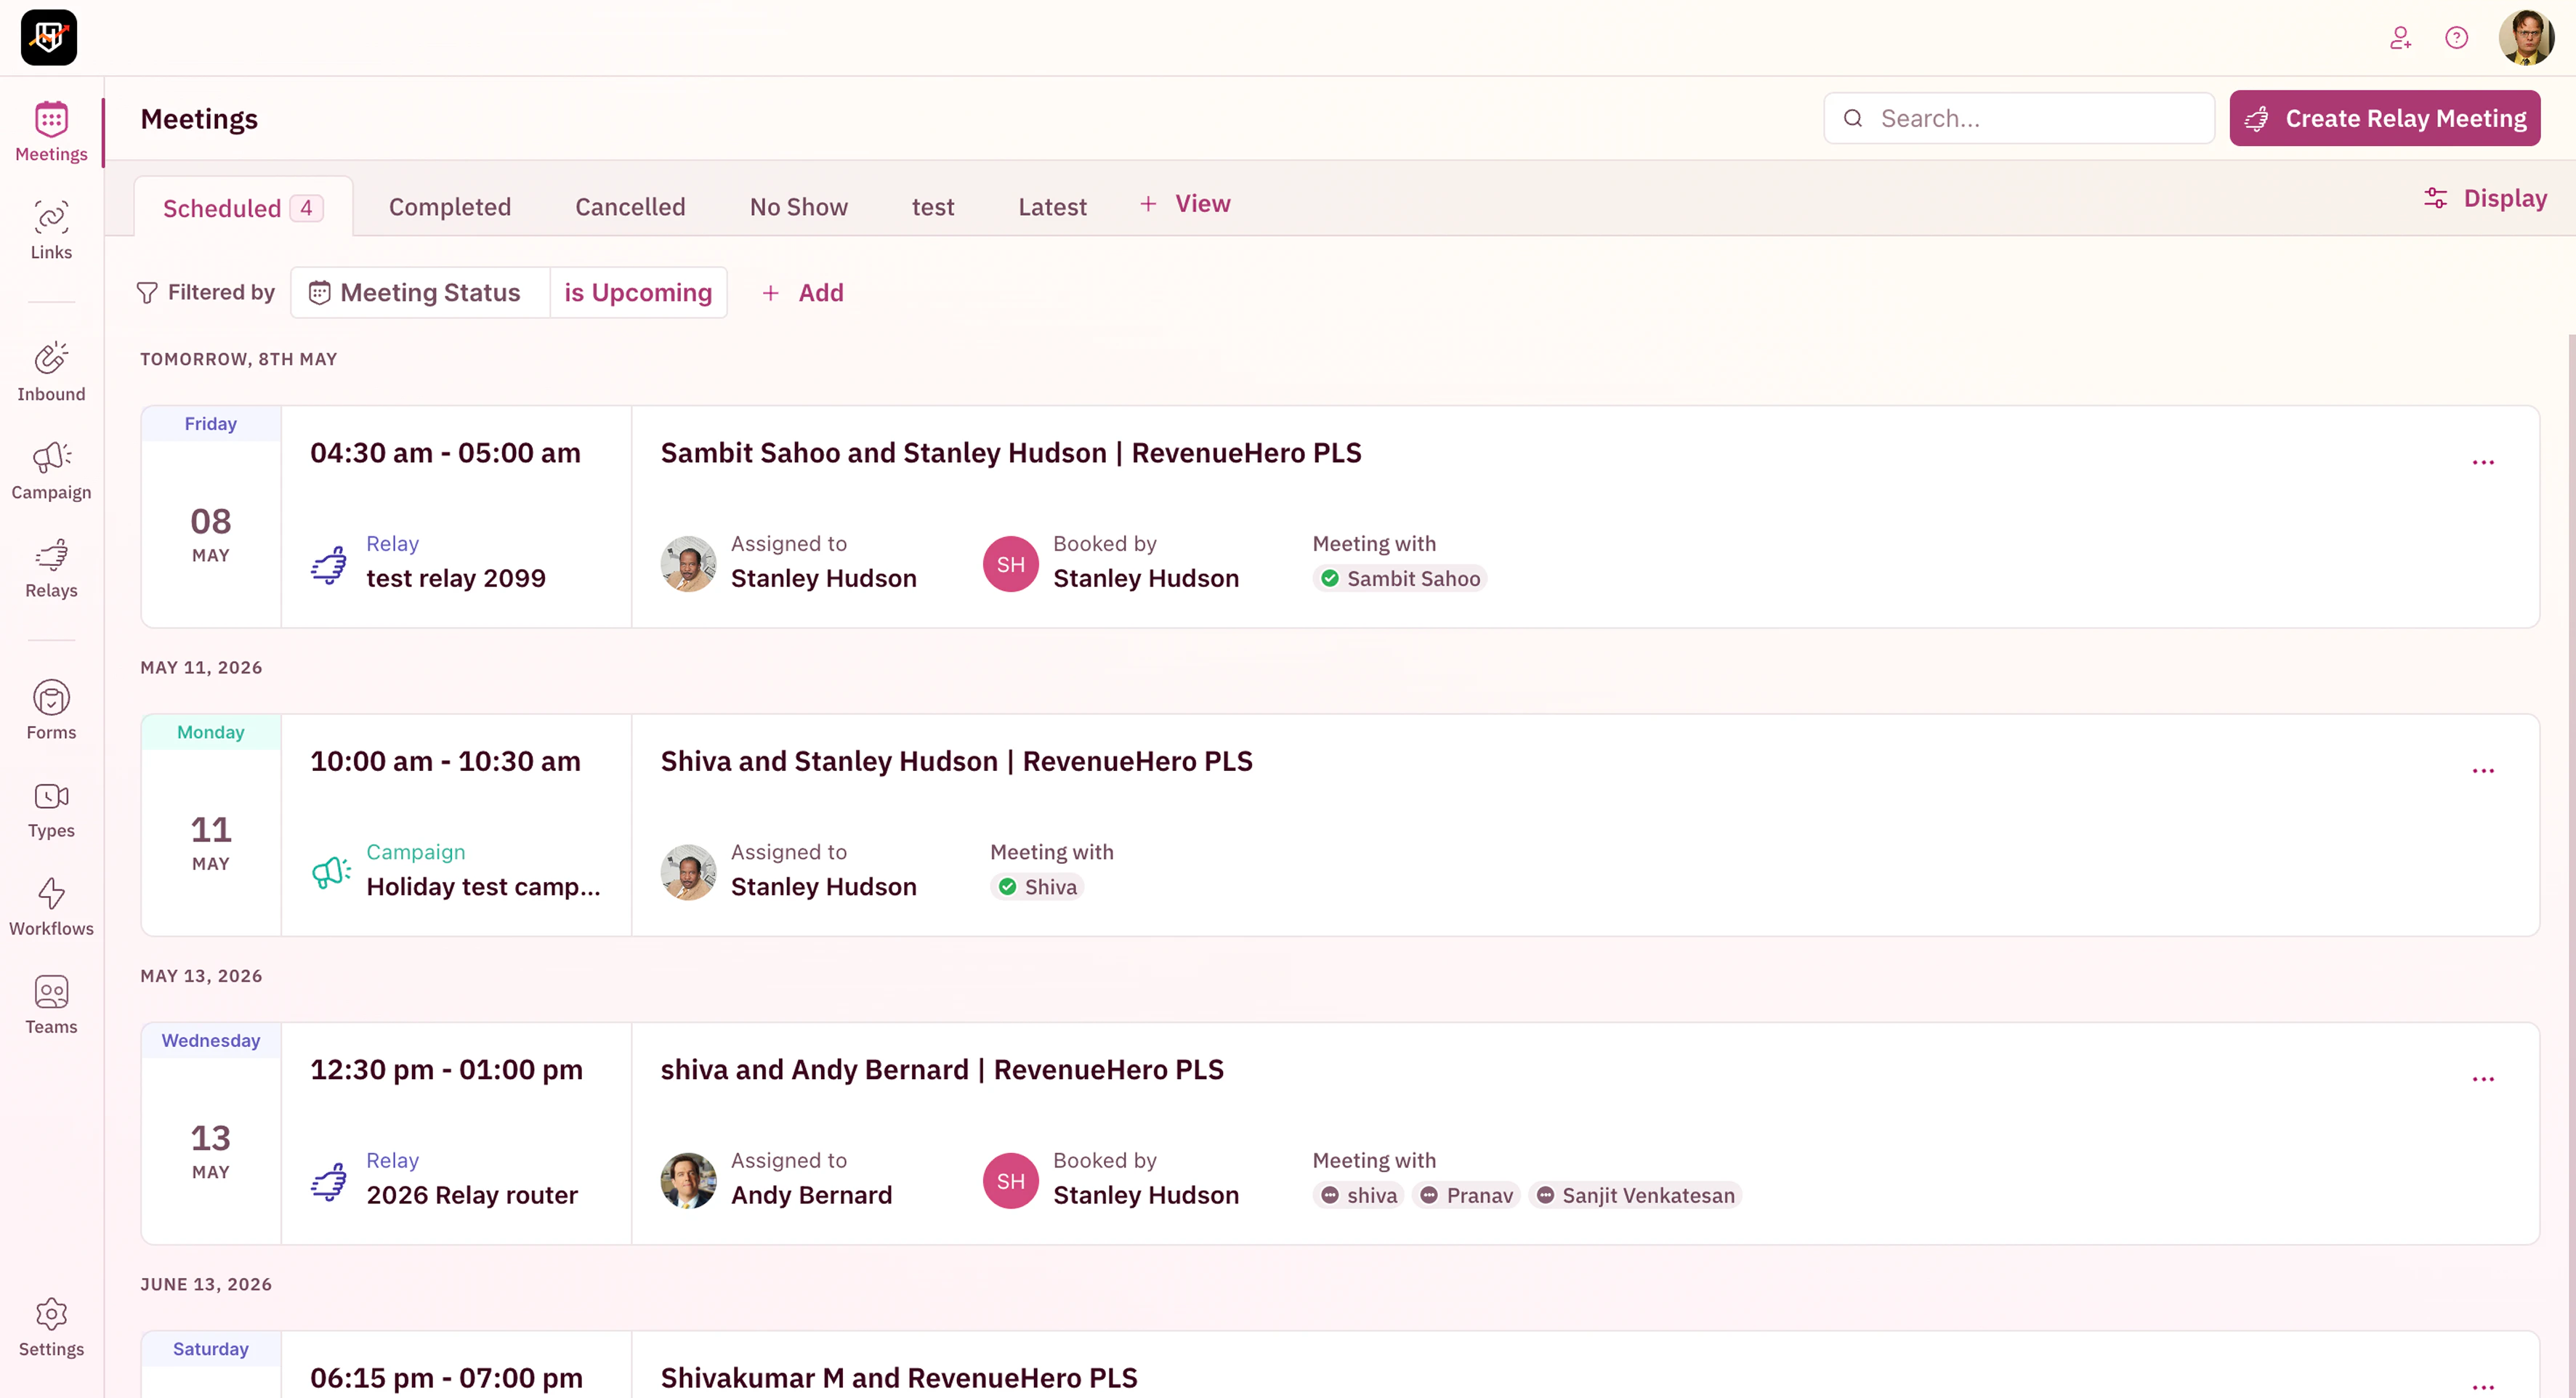
Task: Open more options for Sambit Sahoo meeting
Action: pyautogui.click(x=2483, y=462)
